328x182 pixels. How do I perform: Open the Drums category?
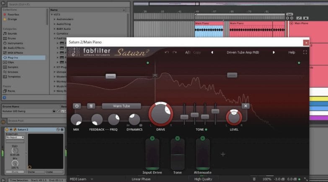(12, 38)
